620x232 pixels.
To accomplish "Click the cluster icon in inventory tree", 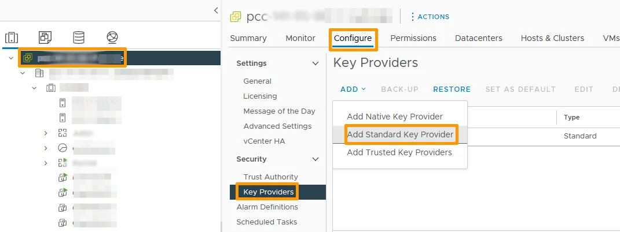I will 51,88.
